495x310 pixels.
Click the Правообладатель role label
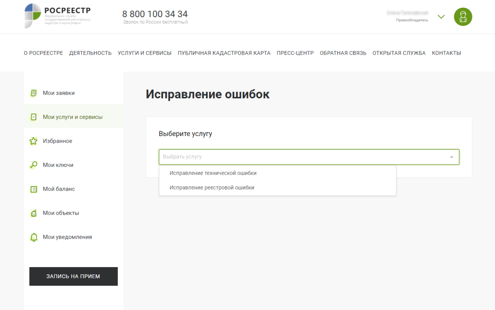click(x=412, y=20)
